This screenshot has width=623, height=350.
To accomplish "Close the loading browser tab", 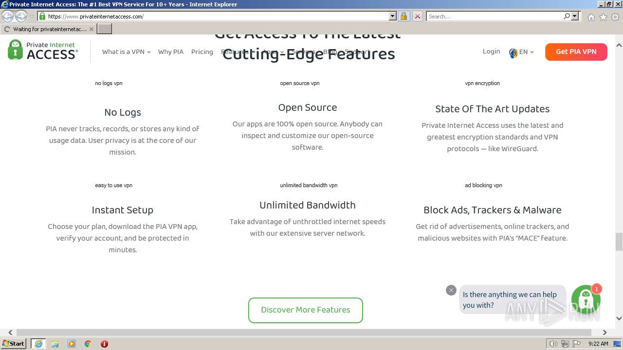I will point(91,29).
